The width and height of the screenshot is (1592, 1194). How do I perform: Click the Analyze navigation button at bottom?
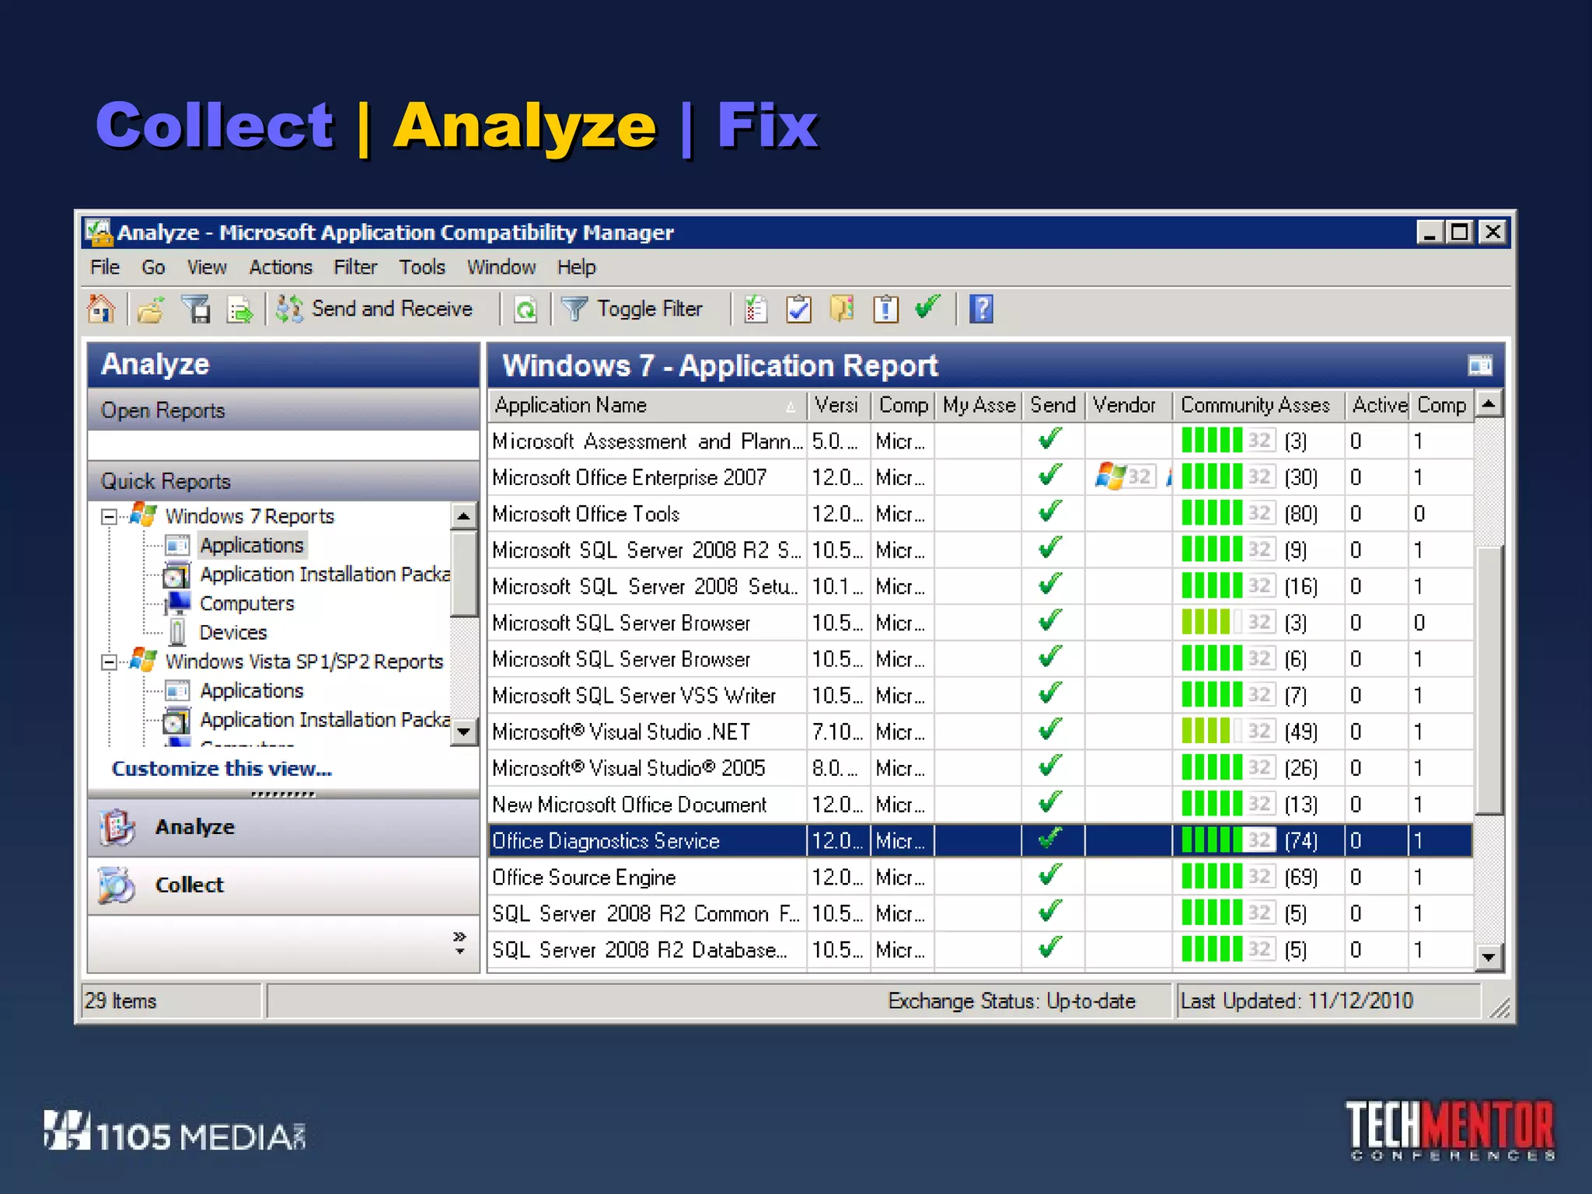[x=283, y=827]
